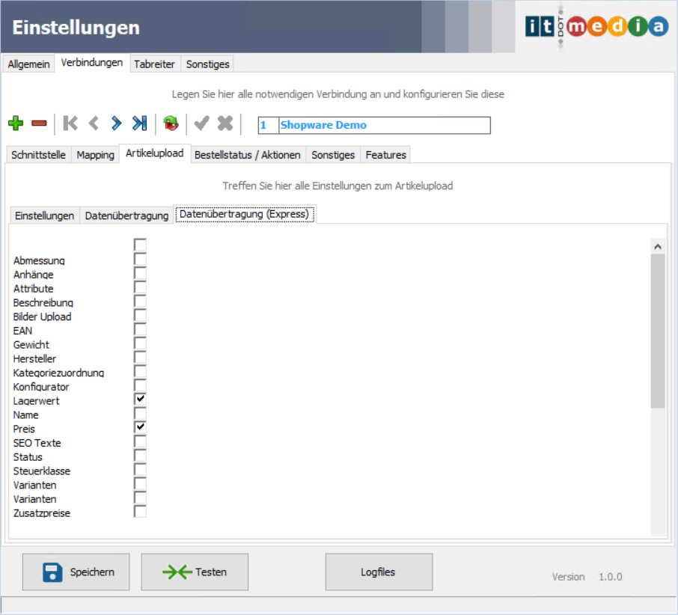Jump to first connection record

point(70,123)
